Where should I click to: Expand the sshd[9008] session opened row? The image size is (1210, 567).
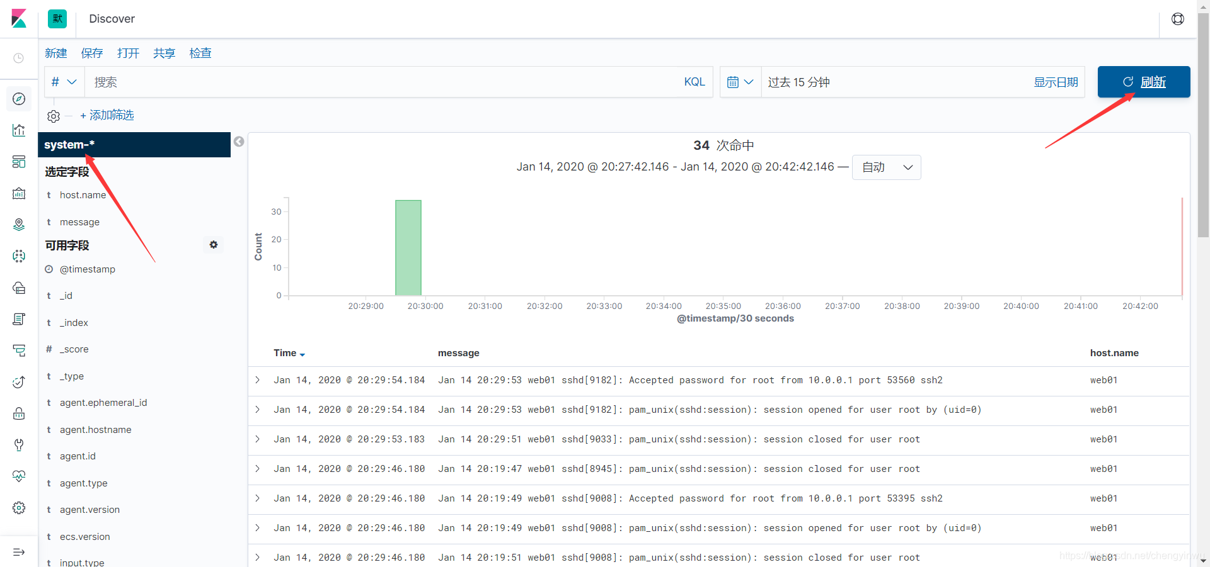pos(257,528)
